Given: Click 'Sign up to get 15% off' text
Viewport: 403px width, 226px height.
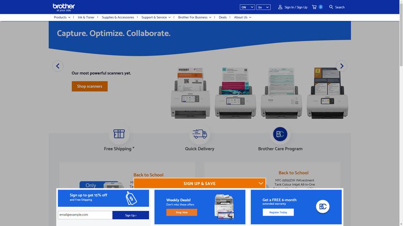Looking at the screenshot, I should click(x=89, y=195).
